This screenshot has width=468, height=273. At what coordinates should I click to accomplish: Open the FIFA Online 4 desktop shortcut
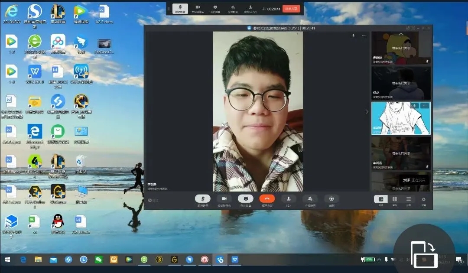click(x=35, y=166)
